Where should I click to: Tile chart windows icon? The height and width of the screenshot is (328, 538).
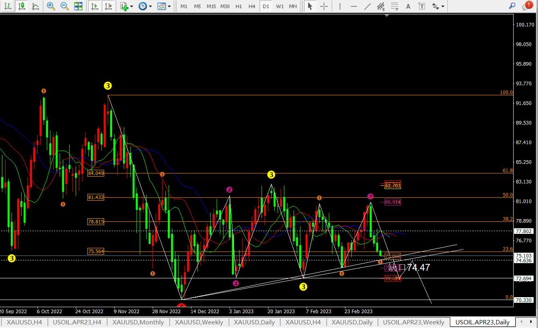(79, 6)
